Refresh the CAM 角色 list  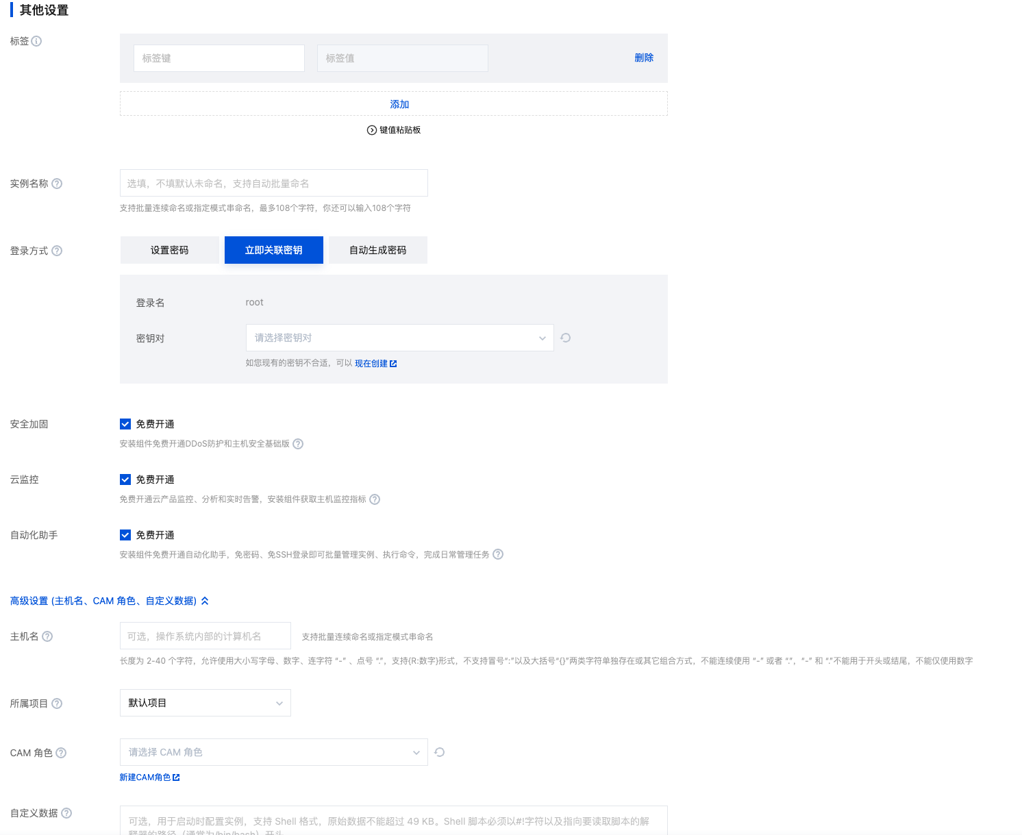pyautogui.click(x=440, y=752)
